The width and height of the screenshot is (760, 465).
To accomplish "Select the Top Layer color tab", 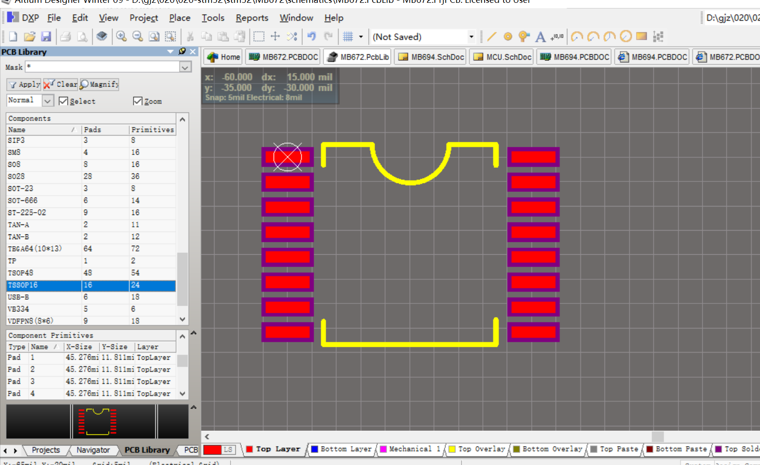I will tap(273, 449).
